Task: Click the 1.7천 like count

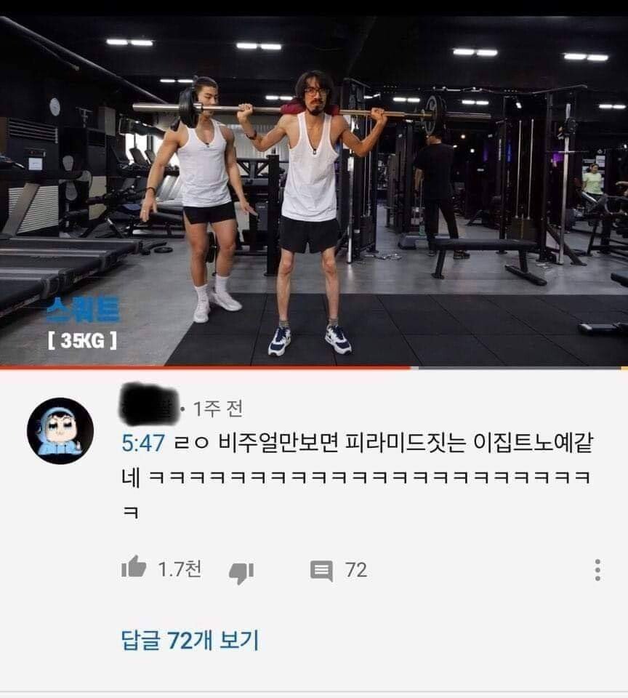Action: 180,569
